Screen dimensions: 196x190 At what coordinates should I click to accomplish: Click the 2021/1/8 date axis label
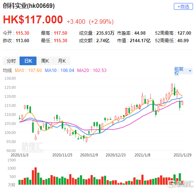(x=142, y=155)
